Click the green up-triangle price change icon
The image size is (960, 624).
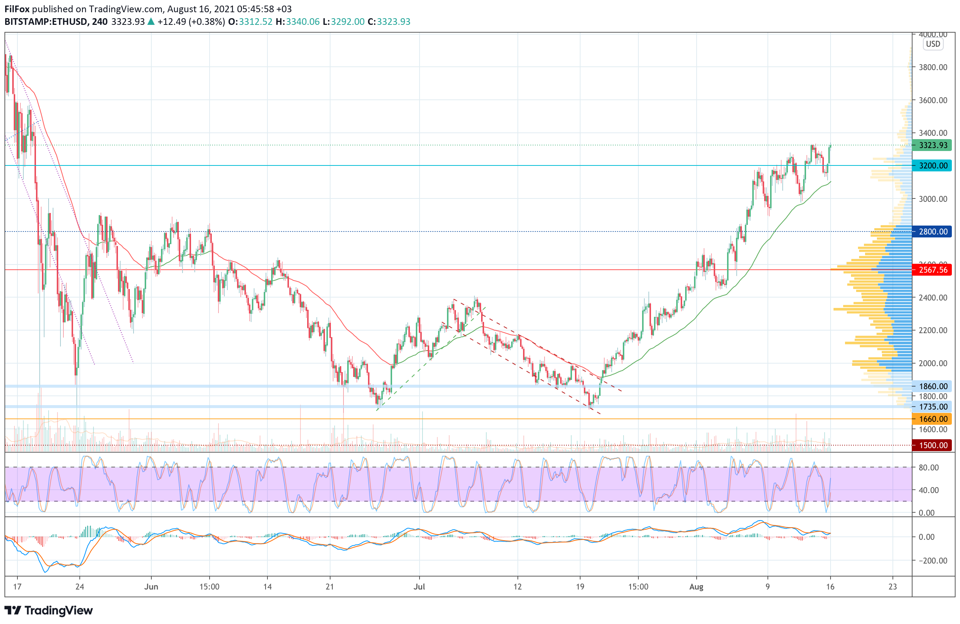(151, 22)
